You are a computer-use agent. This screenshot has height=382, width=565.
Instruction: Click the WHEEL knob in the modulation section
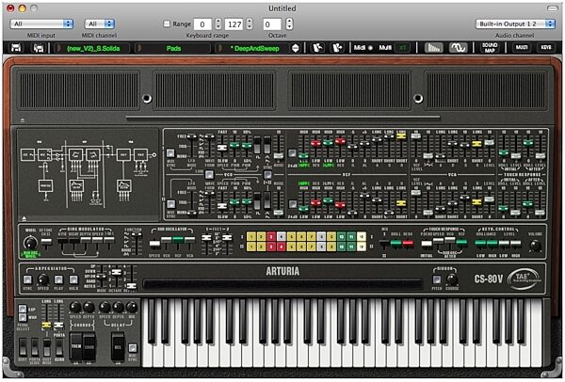[31, 243]
